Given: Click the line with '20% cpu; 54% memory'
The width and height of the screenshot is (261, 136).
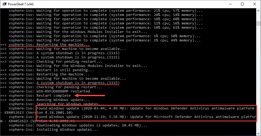Looking at the screenshot, I should 106,15.
